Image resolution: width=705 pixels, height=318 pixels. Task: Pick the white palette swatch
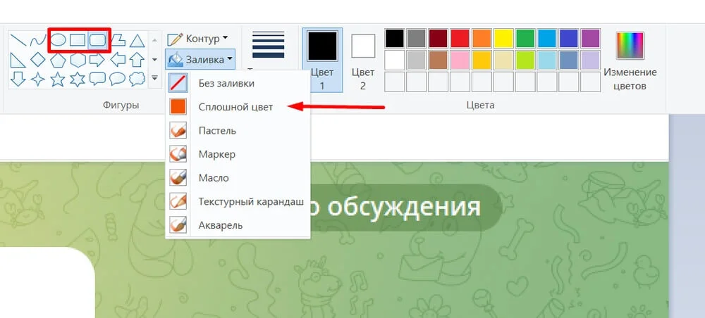[395, 60]
